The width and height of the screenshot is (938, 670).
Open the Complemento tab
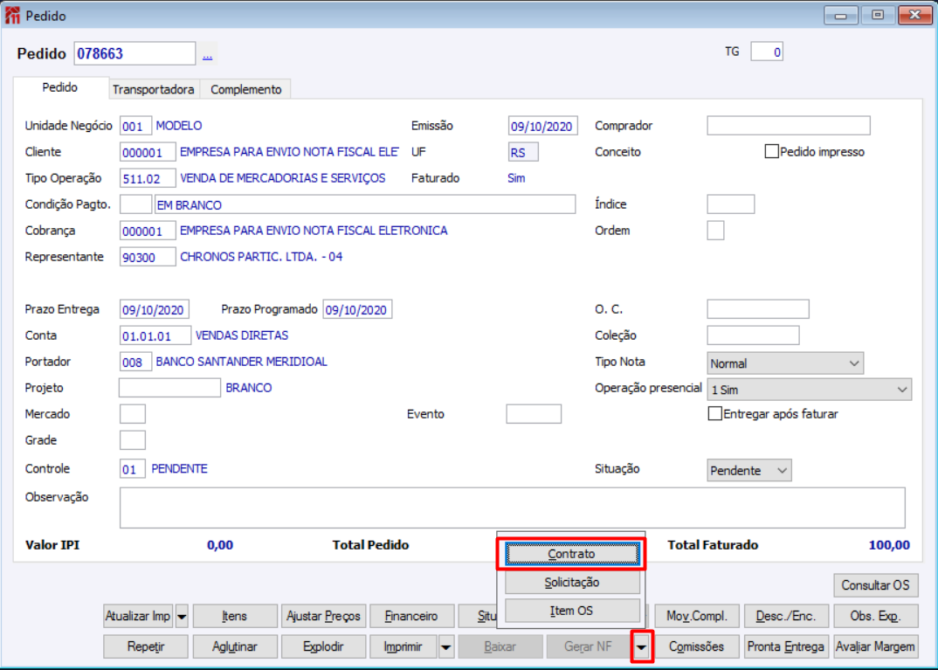[246, 89]
